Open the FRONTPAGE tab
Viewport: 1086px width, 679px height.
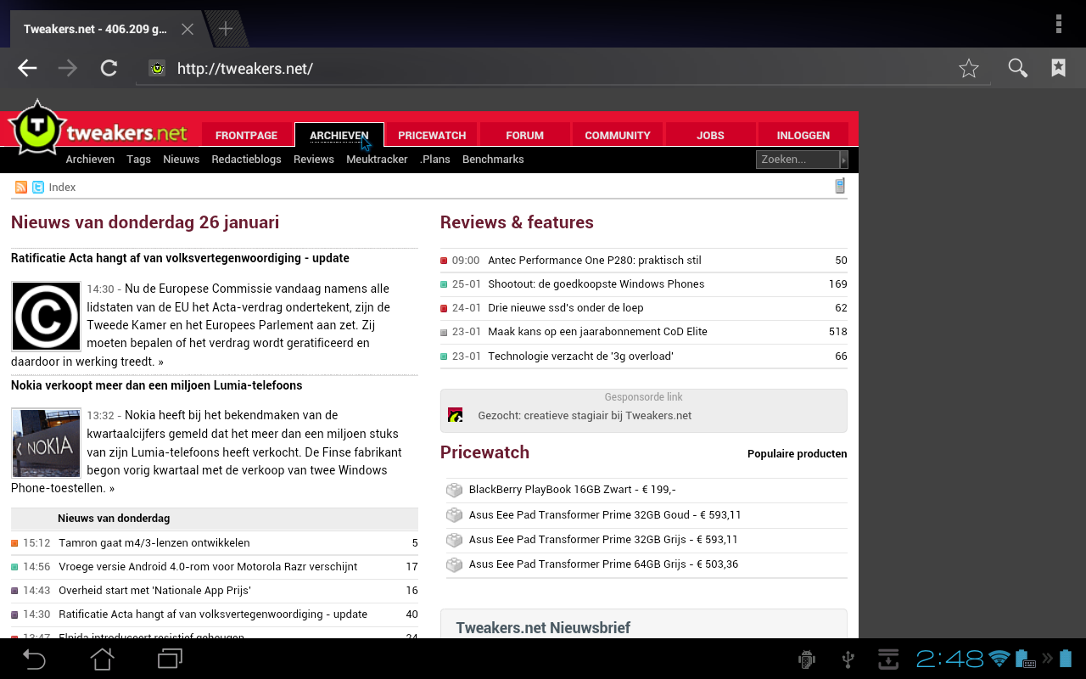[x=246, y=135]
